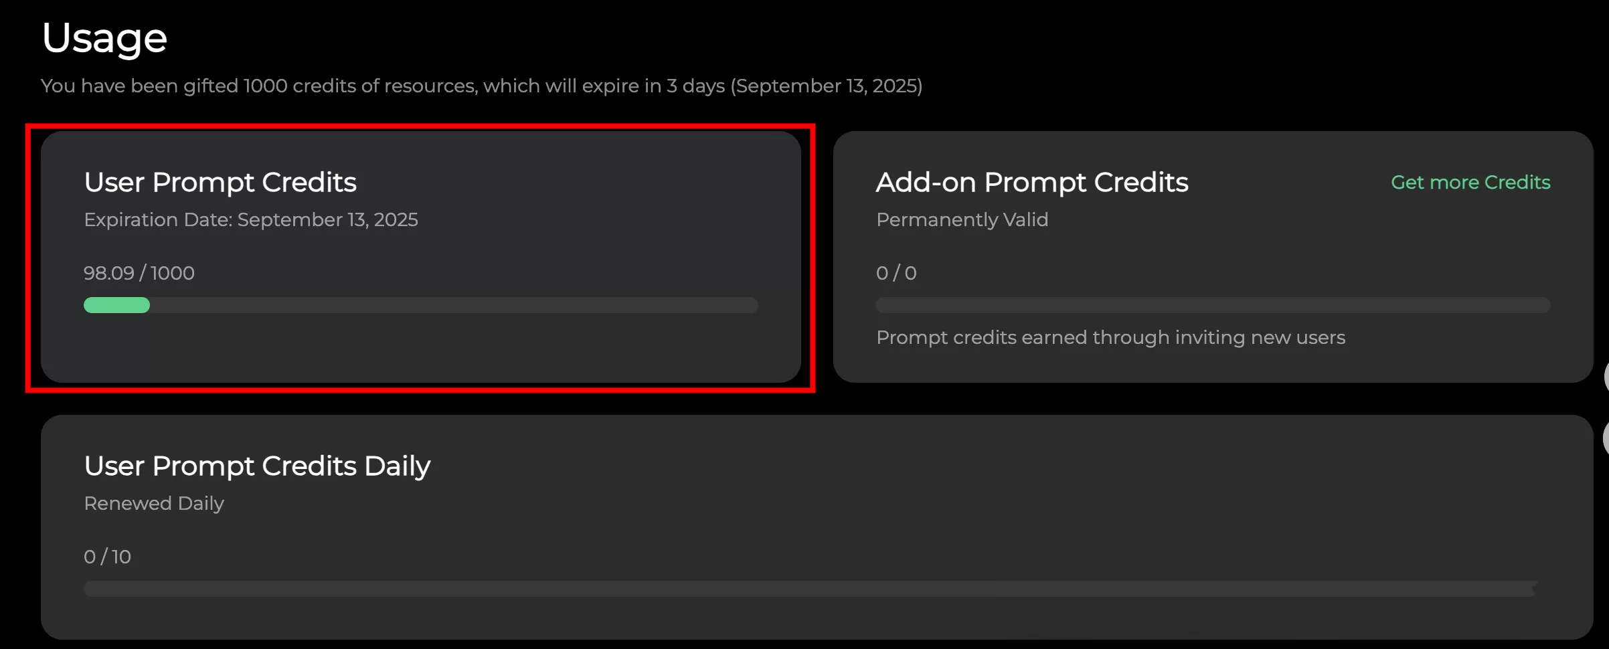Click the User Prompt Credits Daily title
The image size is (1609, 649).
pyautogui.click(x=257, y=466)
